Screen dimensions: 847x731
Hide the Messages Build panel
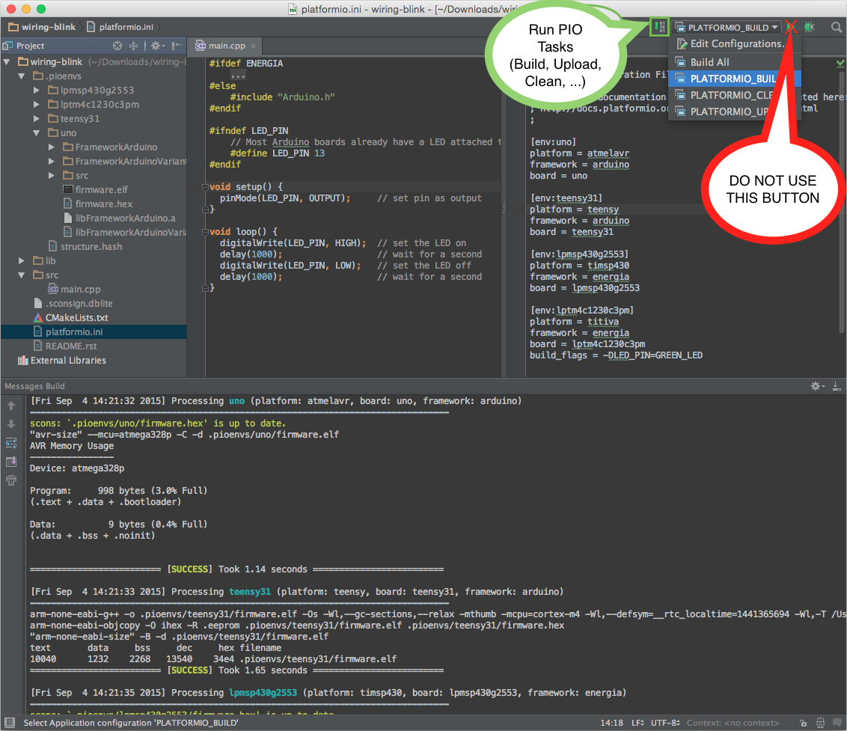click(x=837, y=386)
